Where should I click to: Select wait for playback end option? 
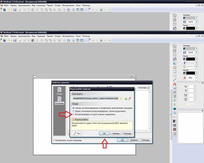click(73, 111)
